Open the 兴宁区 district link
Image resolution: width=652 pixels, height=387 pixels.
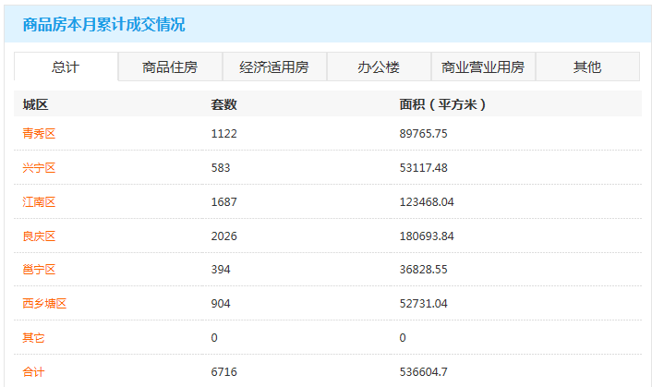pos(40,168)
